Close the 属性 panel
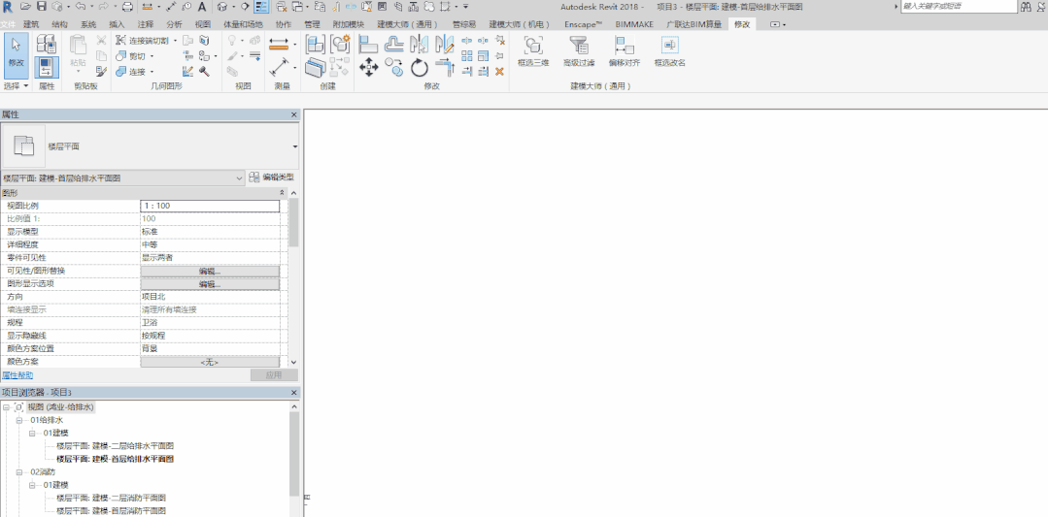This screenshot has height=517, width=1048. pos(293,114)
